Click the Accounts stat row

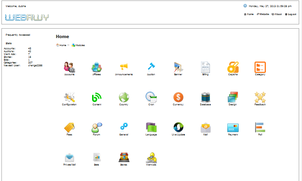(x=17, y=48)
